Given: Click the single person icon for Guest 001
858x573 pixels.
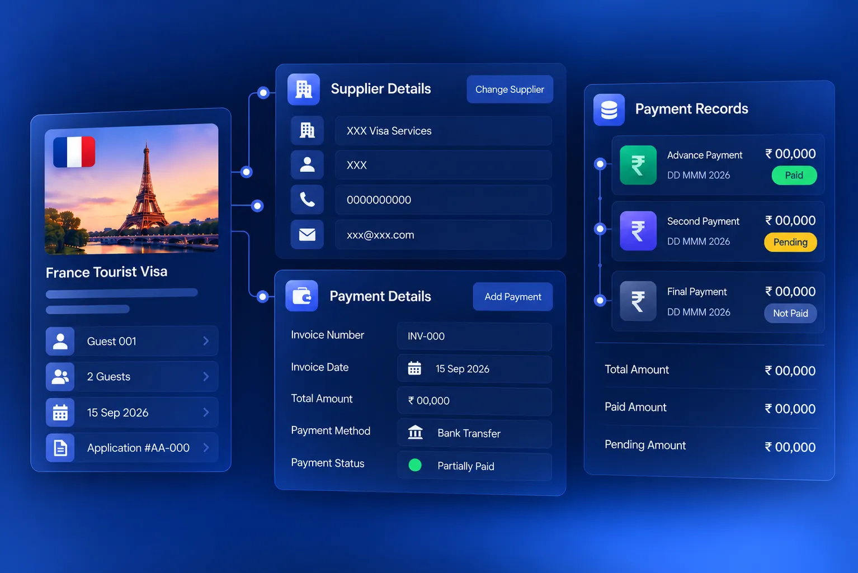Looking at the screenshot, I should coord(60,341).
